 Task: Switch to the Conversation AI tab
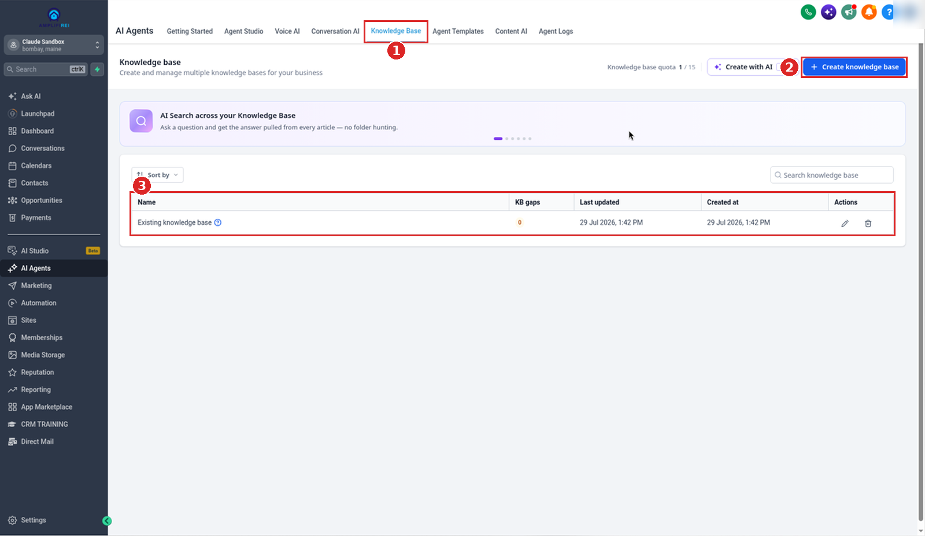coord(335,32)
